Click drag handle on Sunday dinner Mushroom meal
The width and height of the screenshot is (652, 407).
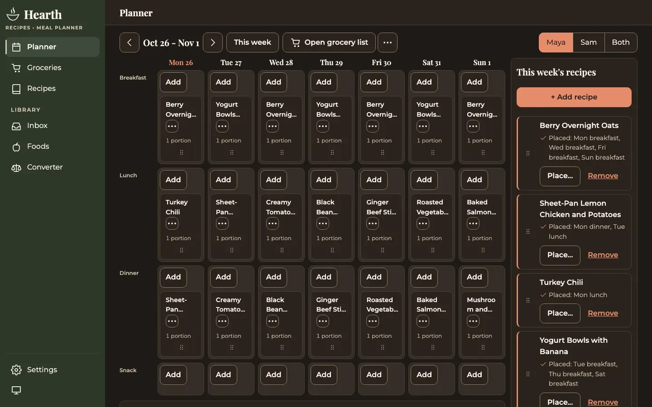[483, 347]
